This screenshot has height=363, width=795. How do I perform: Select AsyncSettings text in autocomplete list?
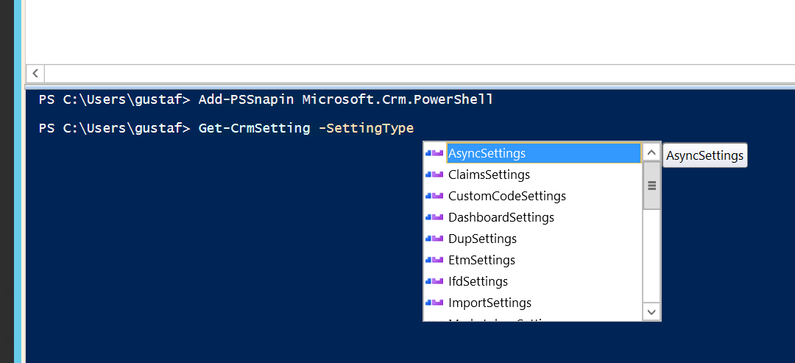(x=487, y=153)
